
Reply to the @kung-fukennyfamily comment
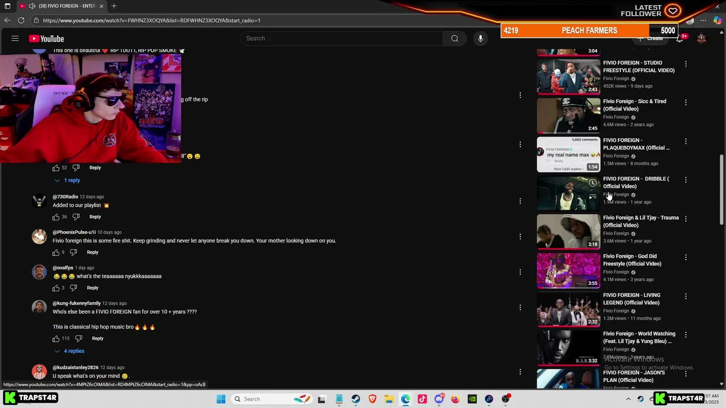98,338
